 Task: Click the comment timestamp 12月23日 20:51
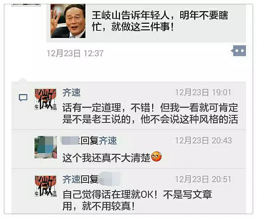pos(203,179)
